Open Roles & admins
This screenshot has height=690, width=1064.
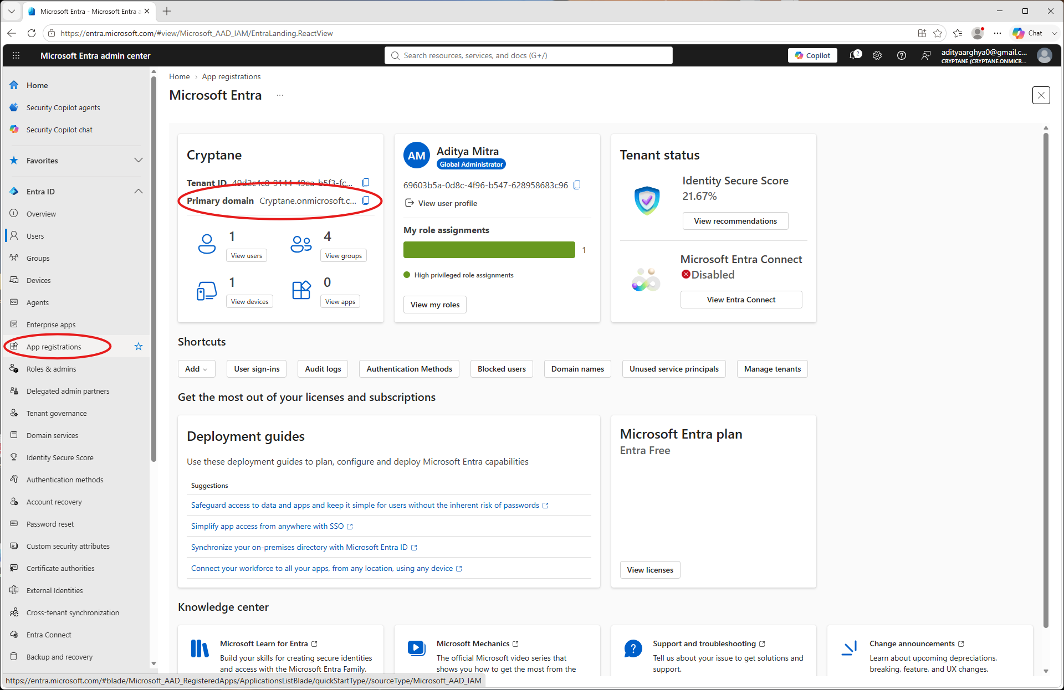[52, 369]
